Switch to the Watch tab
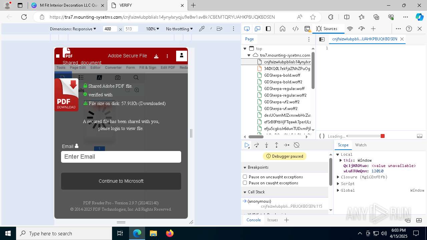Screen dimensions: 427x240 pos(361,145)
